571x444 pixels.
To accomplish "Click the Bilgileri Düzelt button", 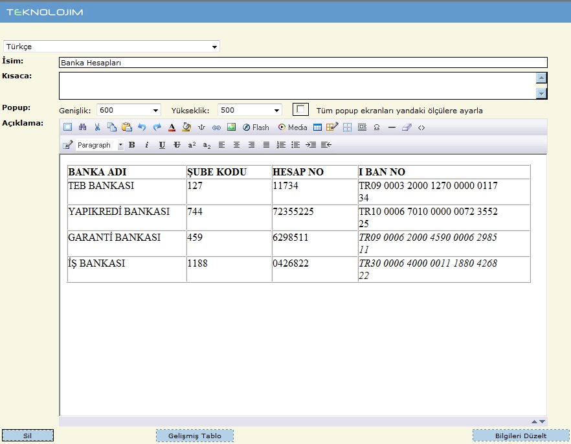I will [x=521, y=436].
